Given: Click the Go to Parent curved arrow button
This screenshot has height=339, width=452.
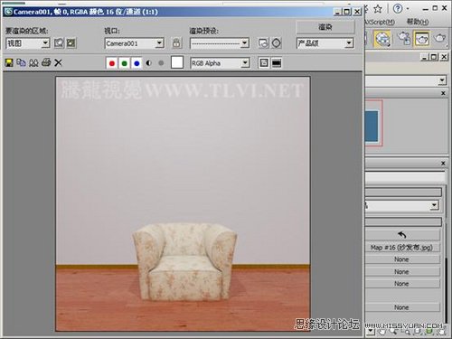Looking at the screenshot, I should pos(402,234).
